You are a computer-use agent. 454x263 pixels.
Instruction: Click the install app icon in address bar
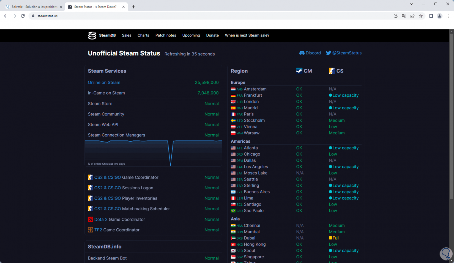pyautogui.click(x=396, y=16)
